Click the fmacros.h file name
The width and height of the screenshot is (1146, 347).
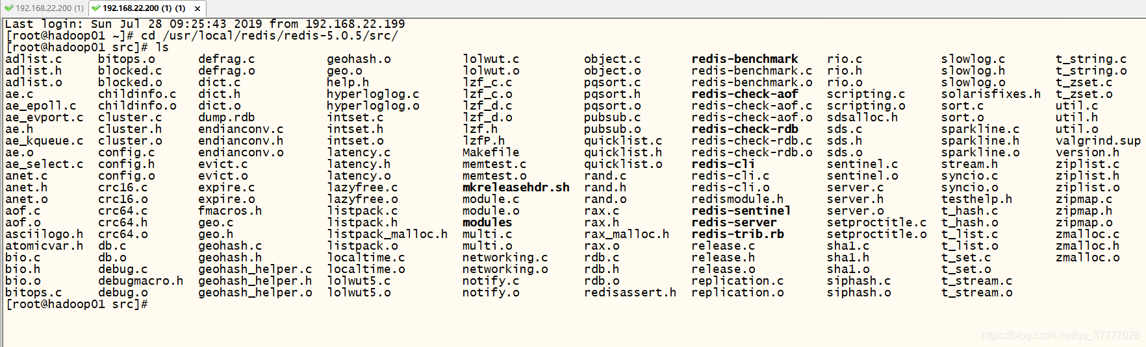(230, 211)
